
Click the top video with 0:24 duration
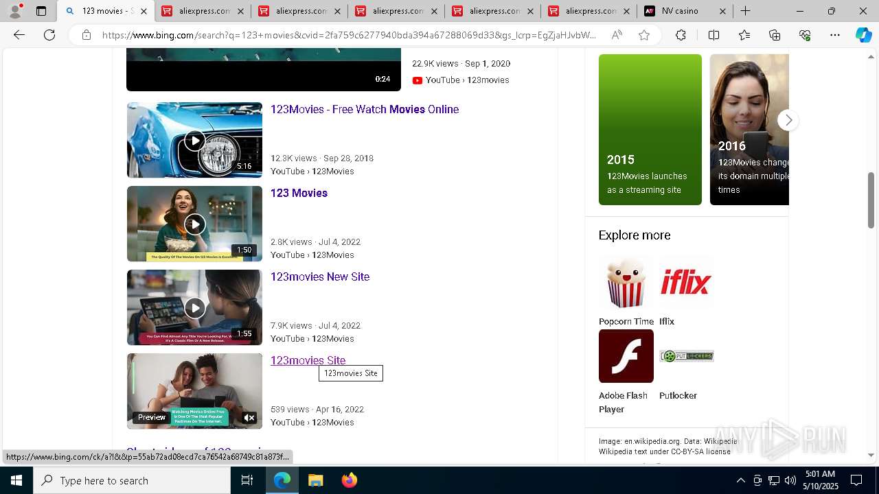(x=264, y=70)
